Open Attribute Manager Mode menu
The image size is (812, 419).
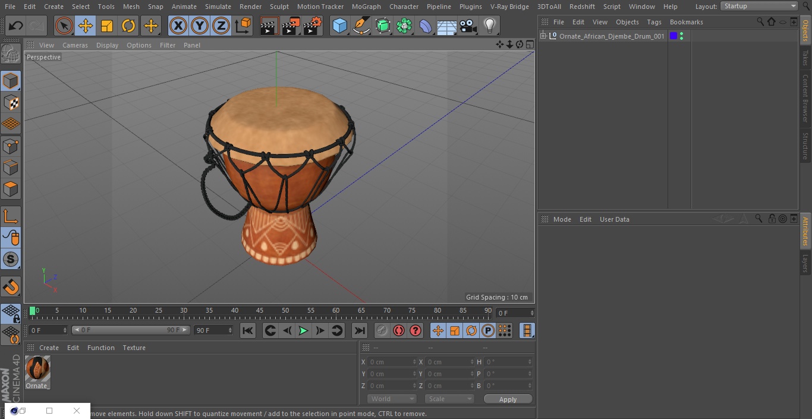tap(562, 219)
